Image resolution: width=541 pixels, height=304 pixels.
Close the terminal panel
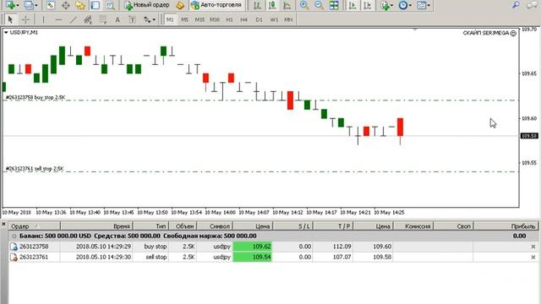[x=3, y=225]
